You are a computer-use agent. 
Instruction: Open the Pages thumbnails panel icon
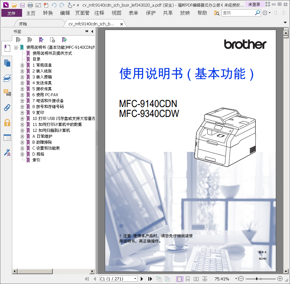[x=7, y=63]
